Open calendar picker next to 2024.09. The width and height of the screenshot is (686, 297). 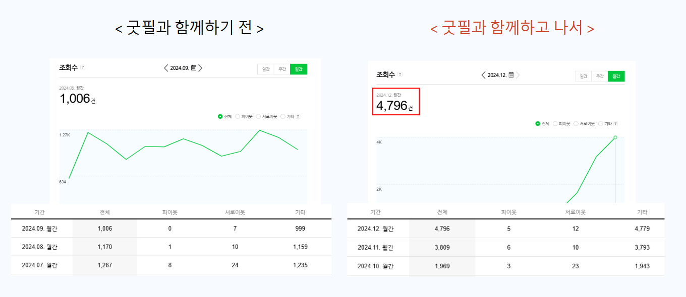194,68
